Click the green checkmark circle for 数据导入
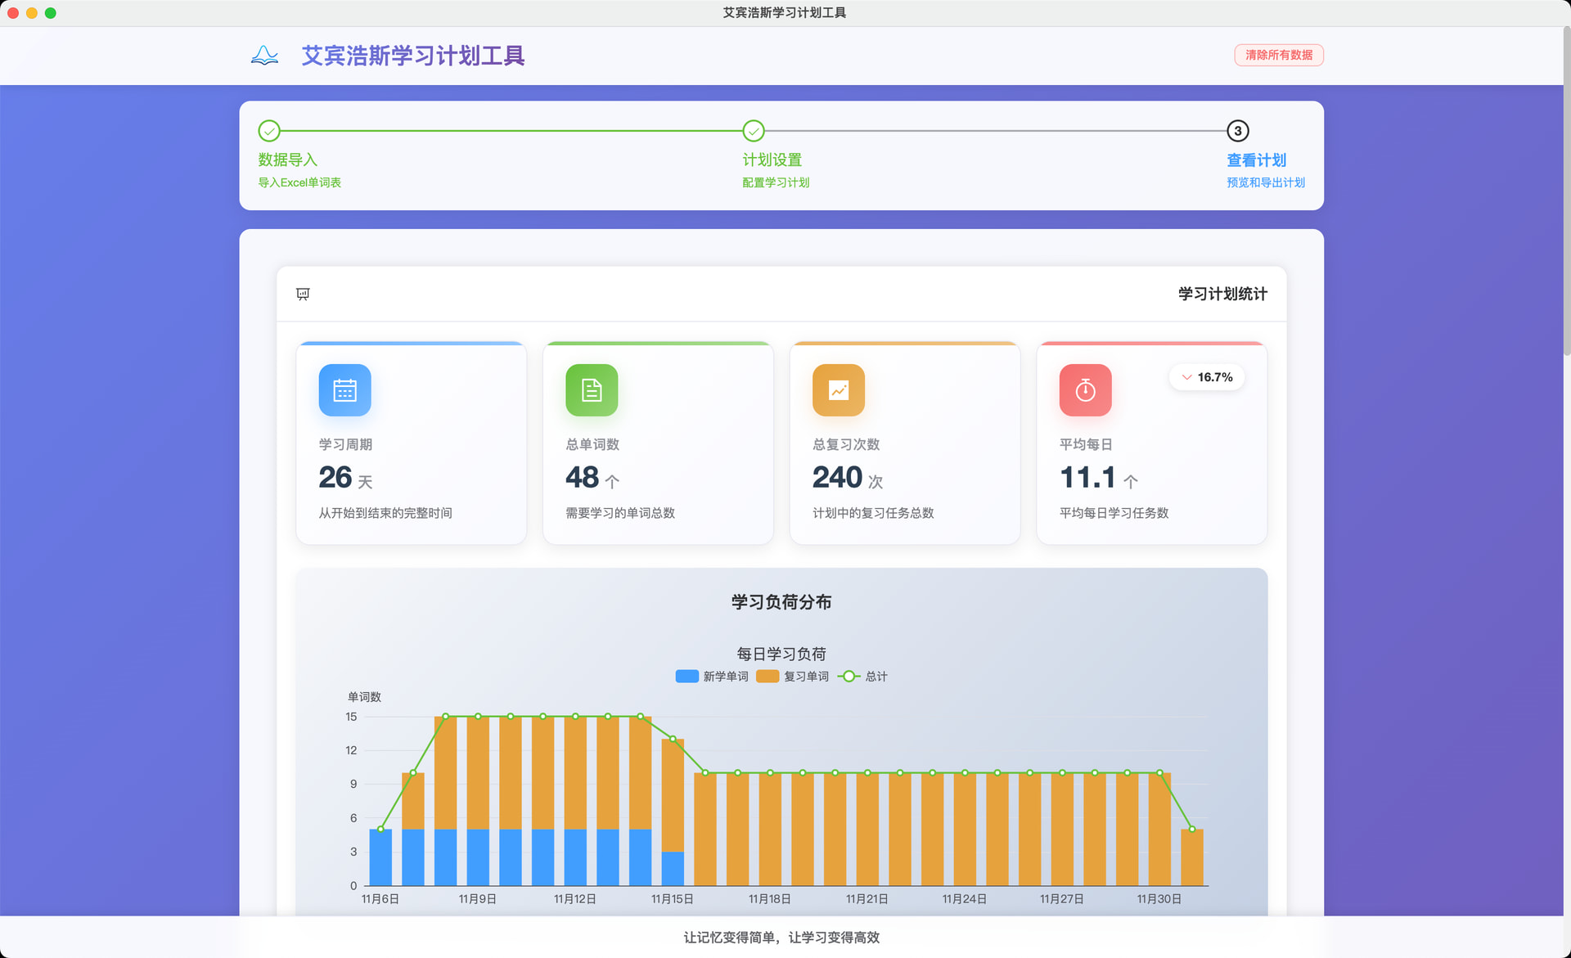Viewport: 1571px width, 958px height. pyautogui.click(x=269, y=131)
